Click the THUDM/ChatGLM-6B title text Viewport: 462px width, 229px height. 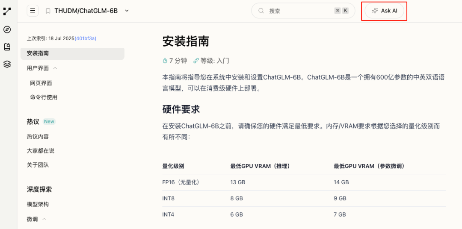tap(86, 11)
